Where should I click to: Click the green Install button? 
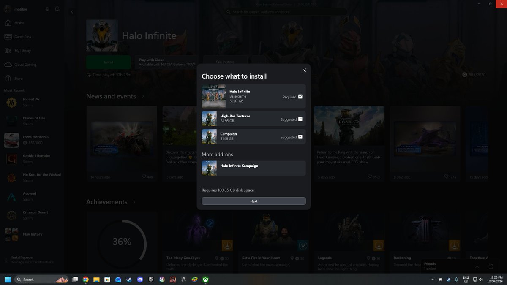click(109, 62)
